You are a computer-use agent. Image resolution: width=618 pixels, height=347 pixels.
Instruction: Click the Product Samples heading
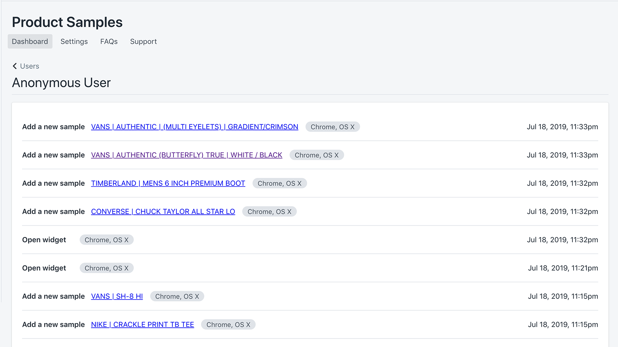(x=67, y=22)
